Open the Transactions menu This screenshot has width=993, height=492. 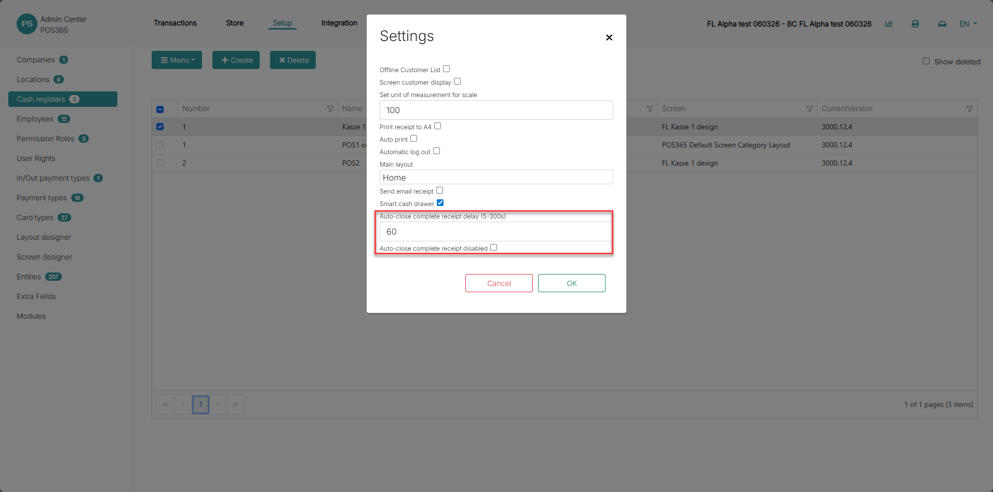tap(175, 23)
